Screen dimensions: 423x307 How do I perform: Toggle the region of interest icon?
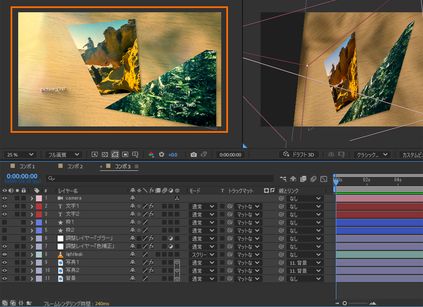point(125,155)
